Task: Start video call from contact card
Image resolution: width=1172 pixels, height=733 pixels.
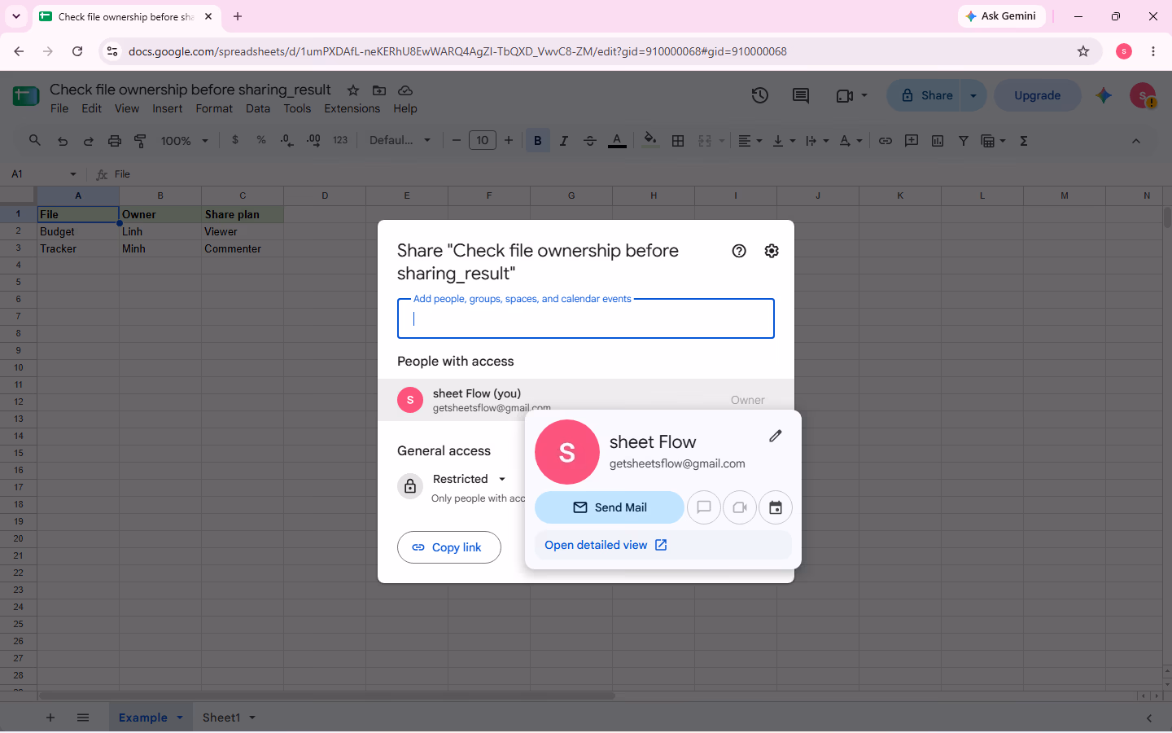Action: tap(740, 507)
